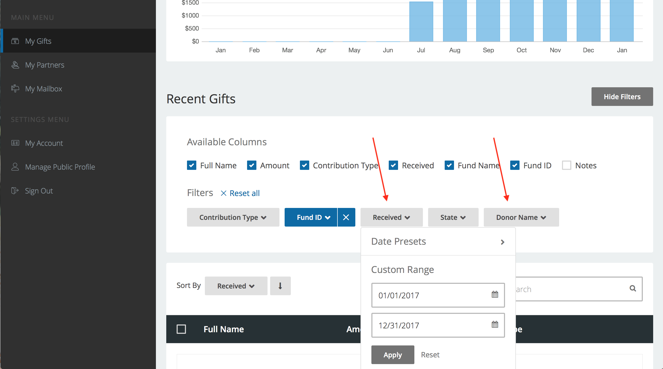Click the Reset all filters link
Image resolution: width=663 pixels, height=369 pixels.
pyautogui.click(x=240, y=193)
